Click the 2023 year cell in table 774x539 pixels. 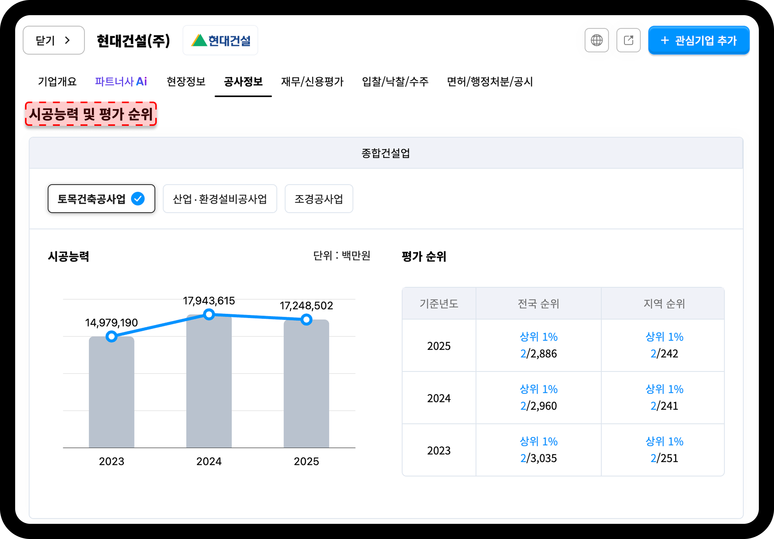[x=439, y=451]
